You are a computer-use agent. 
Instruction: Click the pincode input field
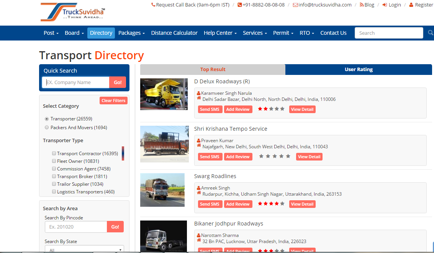[76, 227]
